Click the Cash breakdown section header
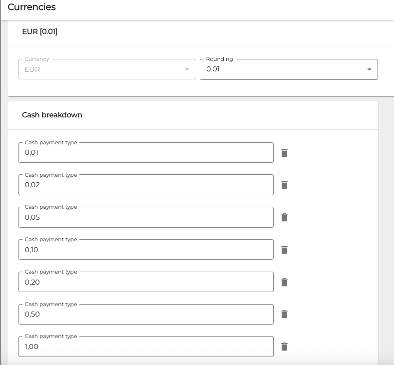394x365 pixels. coord(52,115)
